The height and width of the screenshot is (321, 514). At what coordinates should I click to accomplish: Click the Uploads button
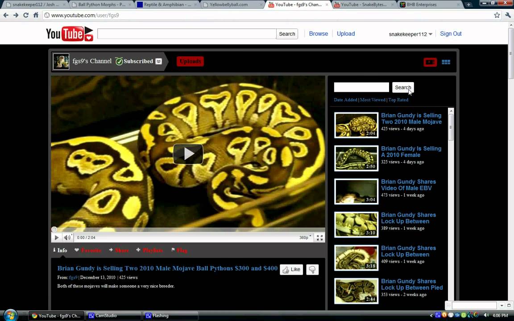pos(190,61)
